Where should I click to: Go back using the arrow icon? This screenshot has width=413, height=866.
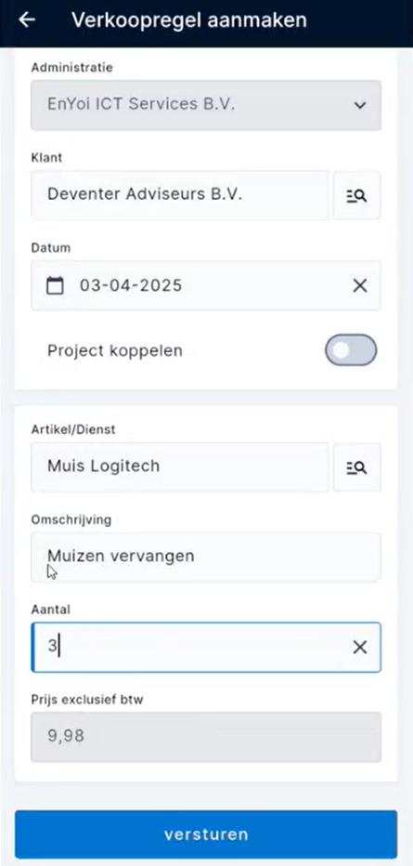pyautogui.click(x=27, y=20)
